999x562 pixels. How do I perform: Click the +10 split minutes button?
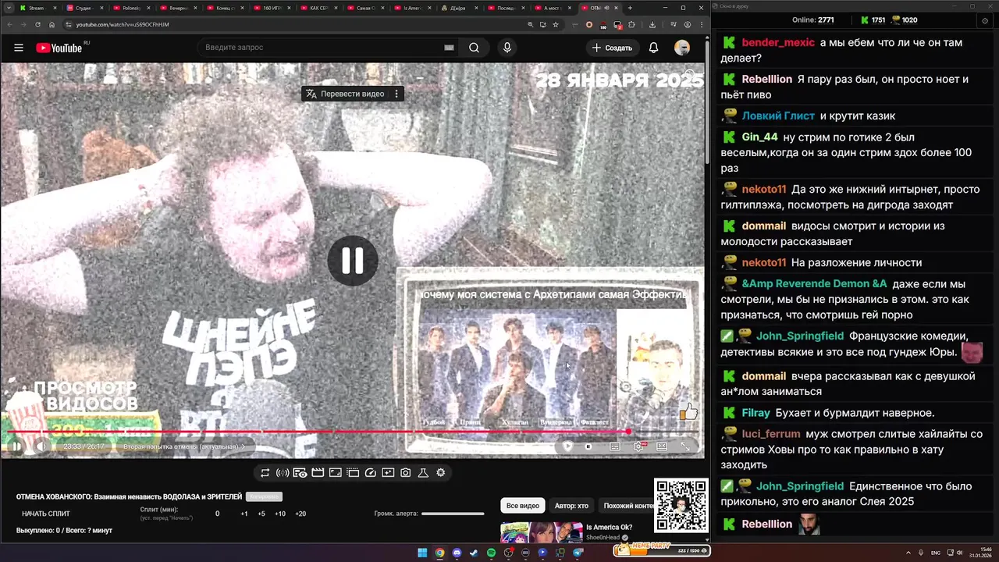pos(280,514)
